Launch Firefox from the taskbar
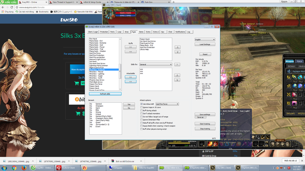 pos(24,168)
